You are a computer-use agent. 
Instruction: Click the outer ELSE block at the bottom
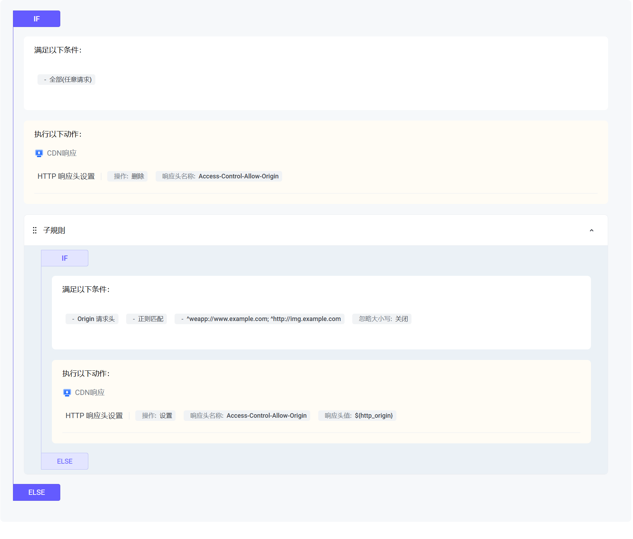click(36, 492)
